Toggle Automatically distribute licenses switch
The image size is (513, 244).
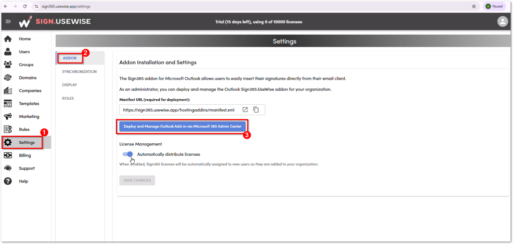click(x=128, y=154)
